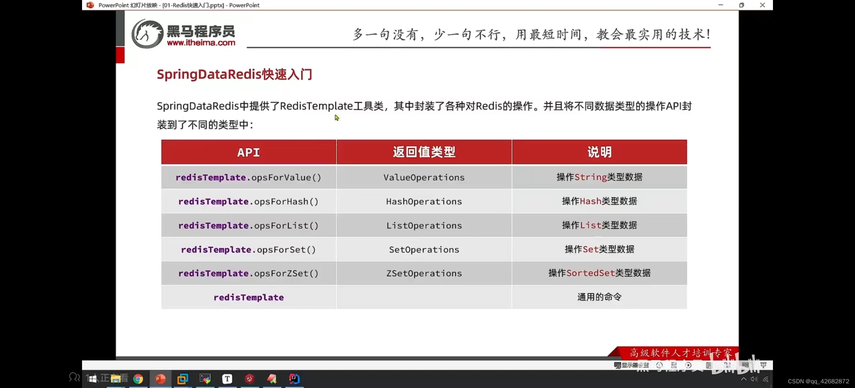
Task: Open Redis Desktop Manager from the taskbar
Action: click(x=249, y=378)
